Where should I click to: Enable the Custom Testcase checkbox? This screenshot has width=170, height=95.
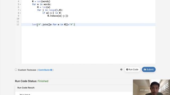click(x=16, y=70)
